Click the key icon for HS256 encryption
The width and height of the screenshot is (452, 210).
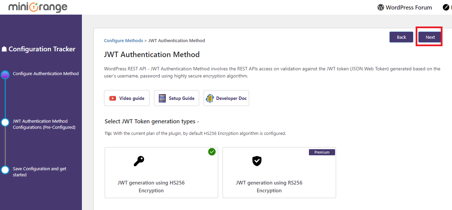(139, 161)
